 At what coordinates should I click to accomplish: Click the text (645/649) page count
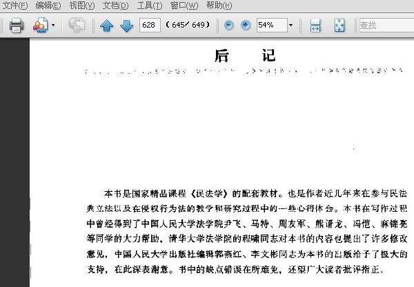click(188, 25)
